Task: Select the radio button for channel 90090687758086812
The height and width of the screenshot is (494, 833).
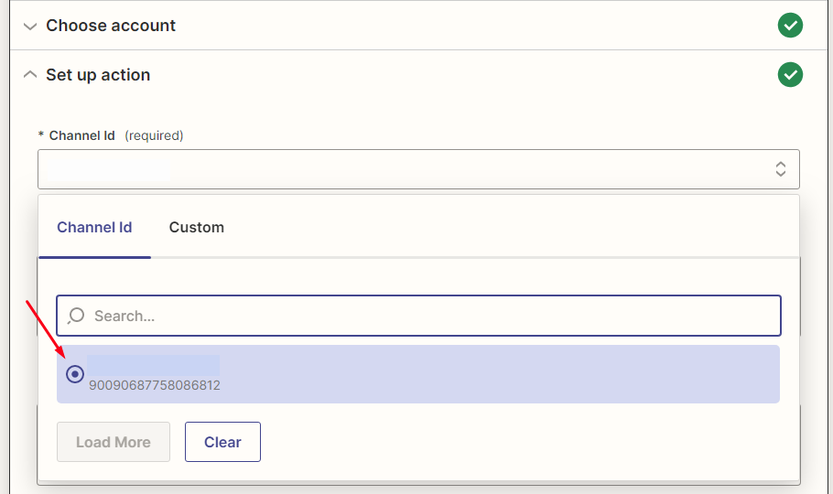Action: pos(75,374)
